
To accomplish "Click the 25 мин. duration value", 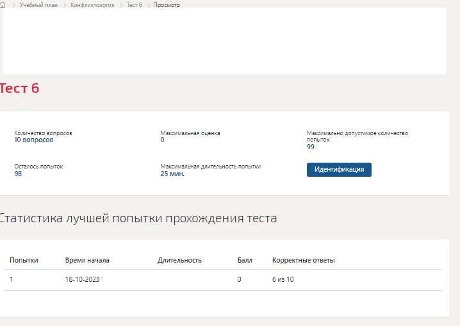I will tap(172, 174).
